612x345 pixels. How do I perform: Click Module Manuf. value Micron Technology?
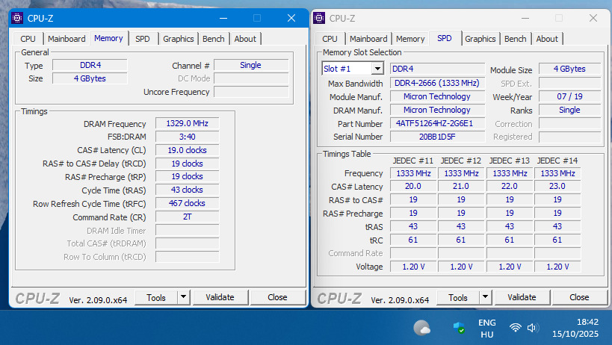[x=437, y=96]
